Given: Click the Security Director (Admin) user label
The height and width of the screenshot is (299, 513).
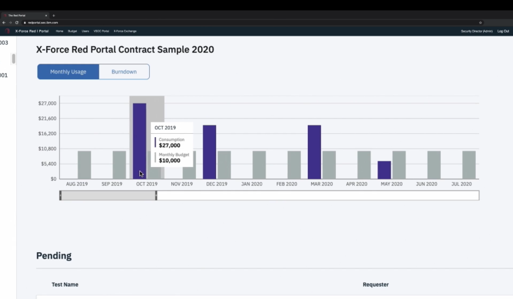Looking at the screenshot, I should tap(477, 31).
